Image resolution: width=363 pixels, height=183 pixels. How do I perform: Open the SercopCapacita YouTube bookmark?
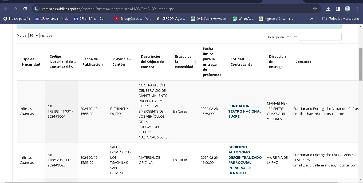coord(133,19)
